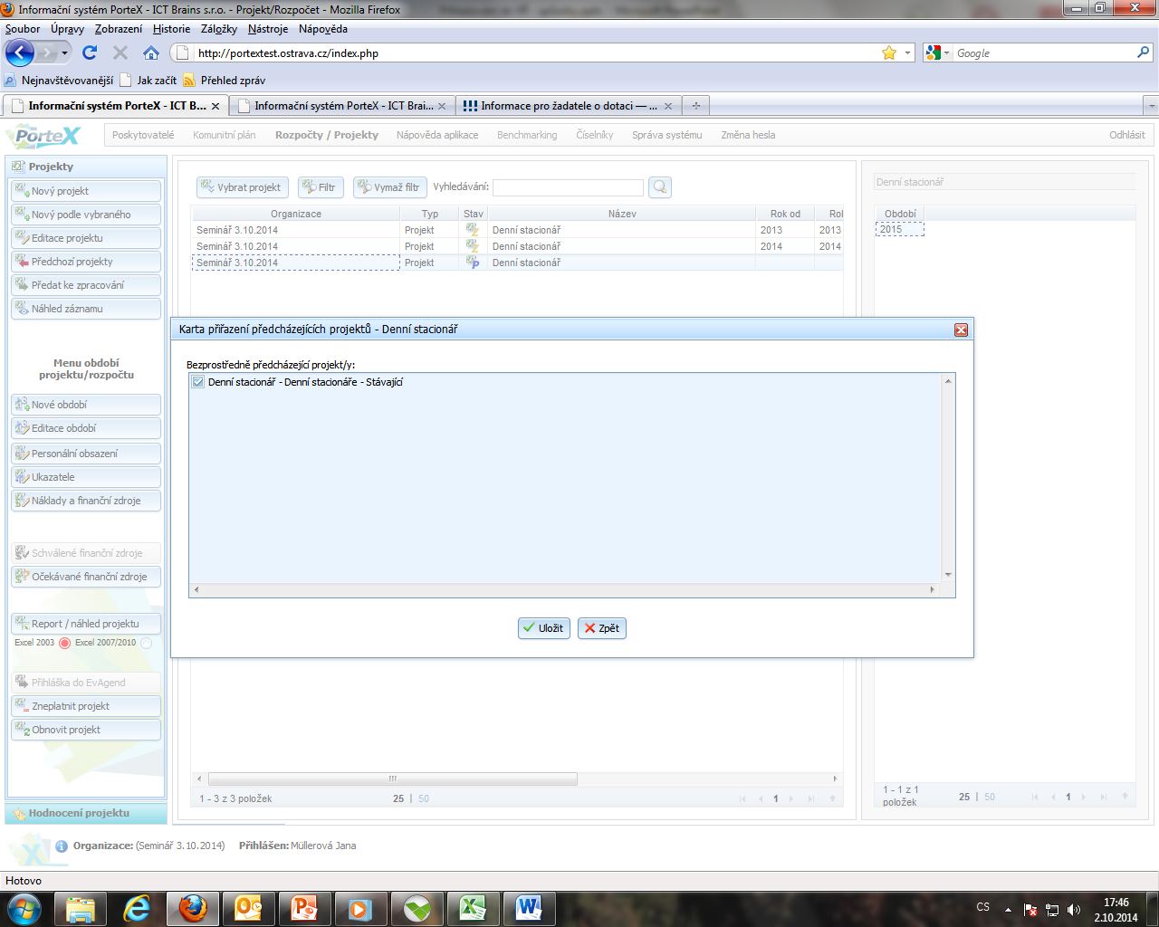
Task: Click the Firefox back navigation arrow
Action: (19, 53)
